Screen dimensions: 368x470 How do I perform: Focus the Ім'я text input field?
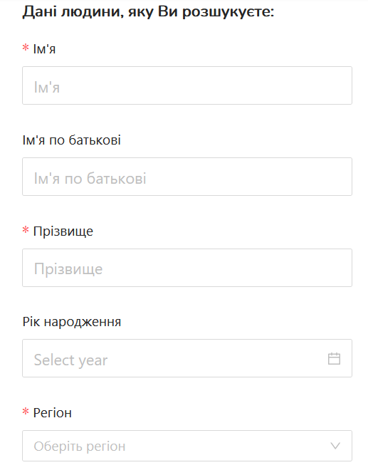pos(187,85)
